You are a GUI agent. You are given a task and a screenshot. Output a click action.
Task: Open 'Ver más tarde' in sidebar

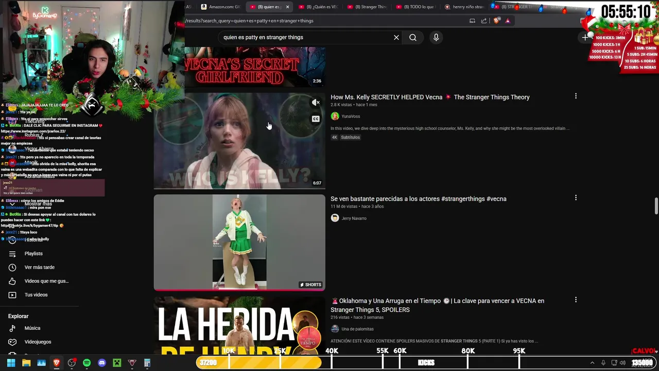(x=39, y=267)
